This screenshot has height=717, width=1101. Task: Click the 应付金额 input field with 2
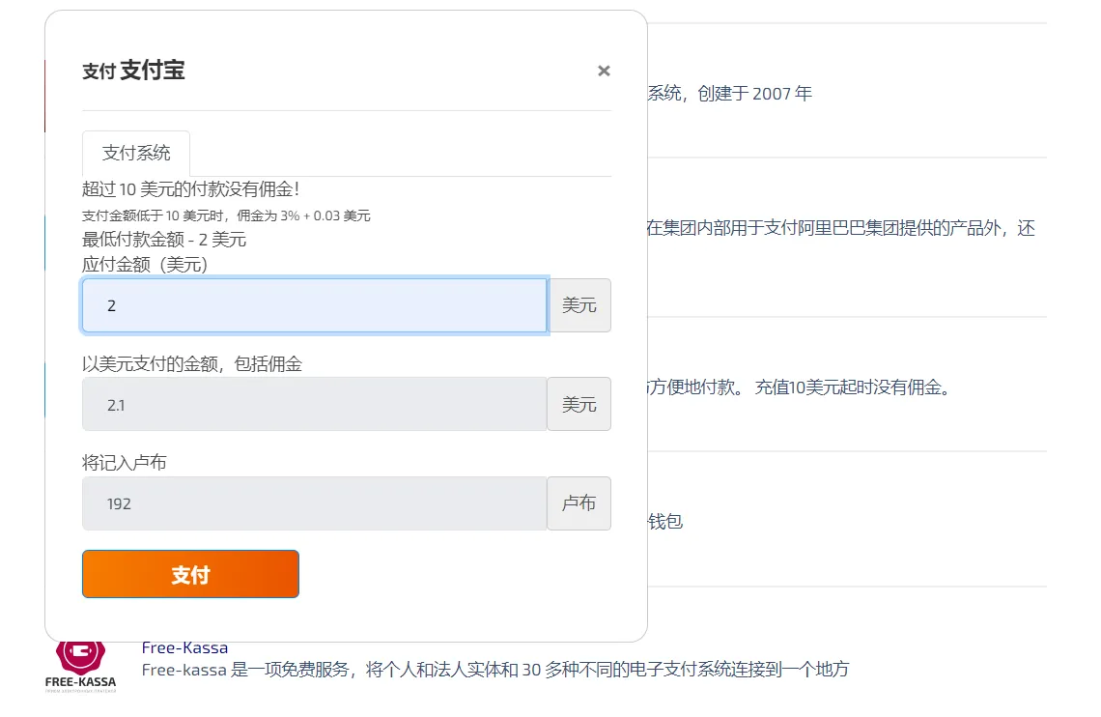314,305
